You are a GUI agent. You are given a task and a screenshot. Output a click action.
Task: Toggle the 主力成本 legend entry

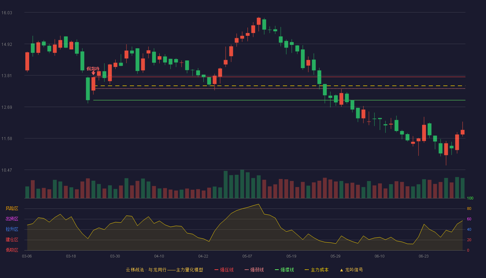click(x=316, y=270)
